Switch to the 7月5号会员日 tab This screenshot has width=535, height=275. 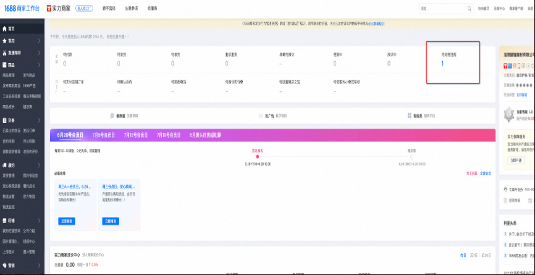[x=105, y=134]
